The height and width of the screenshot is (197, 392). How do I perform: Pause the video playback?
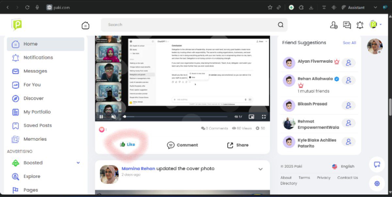[101, 117]
